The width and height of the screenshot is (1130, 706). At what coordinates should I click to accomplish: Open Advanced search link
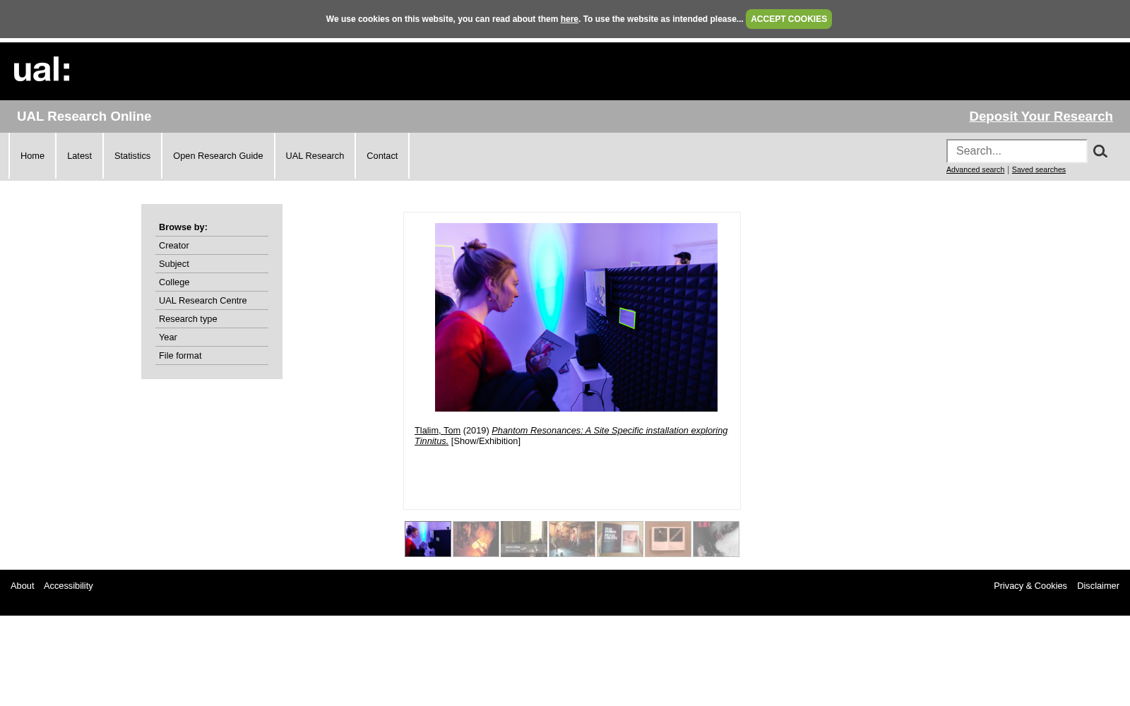coord(975,169)
